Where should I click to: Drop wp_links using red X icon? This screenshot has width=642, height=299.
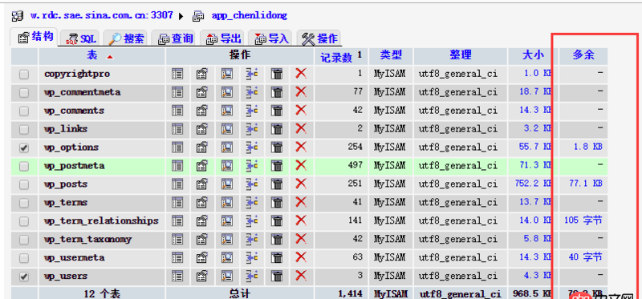coord(301,129)
